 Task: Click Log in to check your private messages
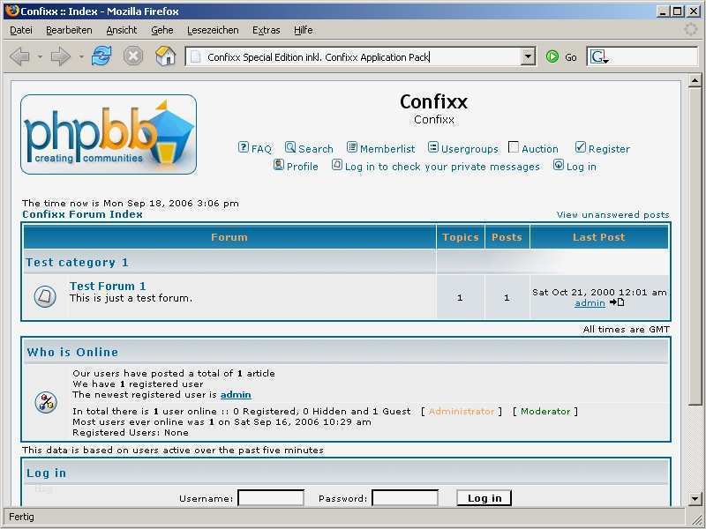point(442,167)
